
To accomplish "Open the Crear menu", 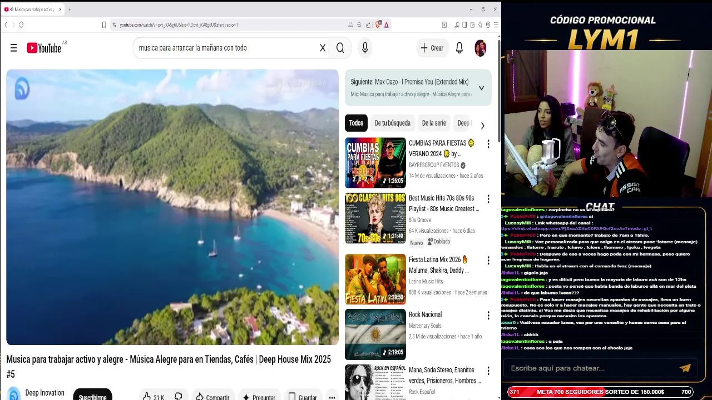I will pyautogui.click(x=432, y=48).
